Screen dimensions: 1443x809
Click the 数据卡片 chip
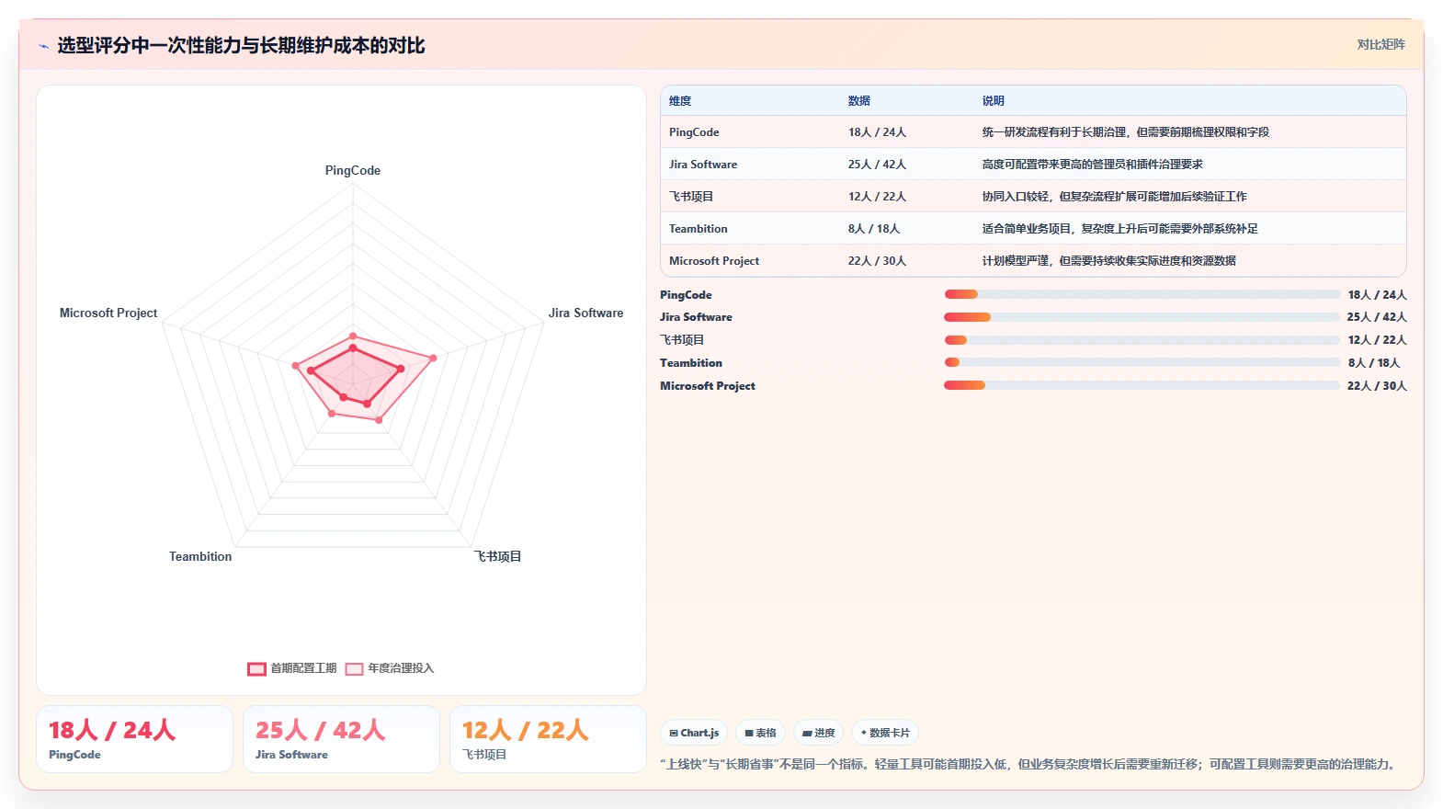pyautogui.click(x=885, y=733)
